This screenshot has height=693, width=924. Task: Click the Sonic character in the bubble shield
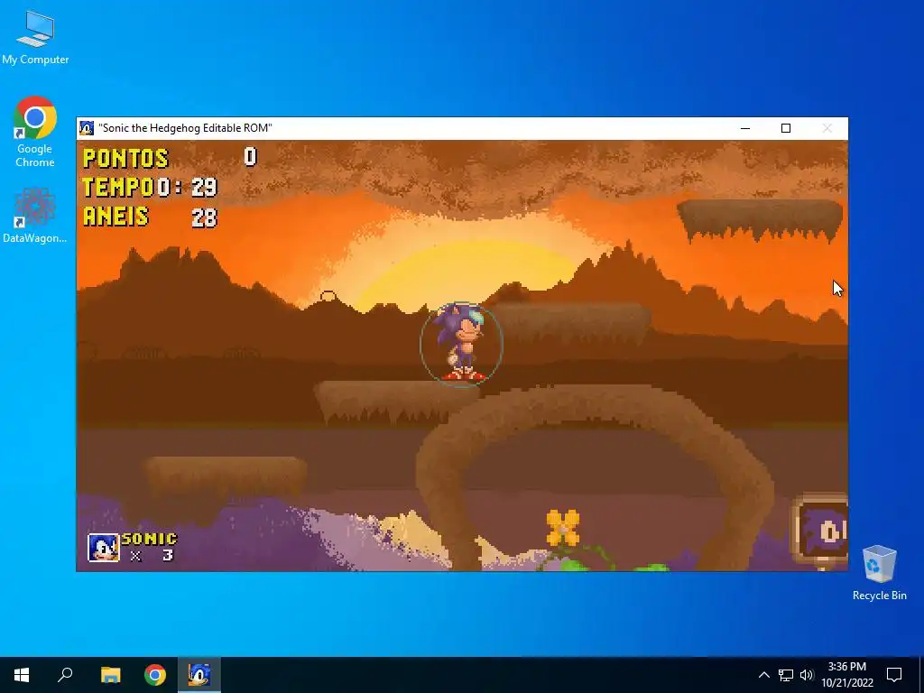coord(461,344)
